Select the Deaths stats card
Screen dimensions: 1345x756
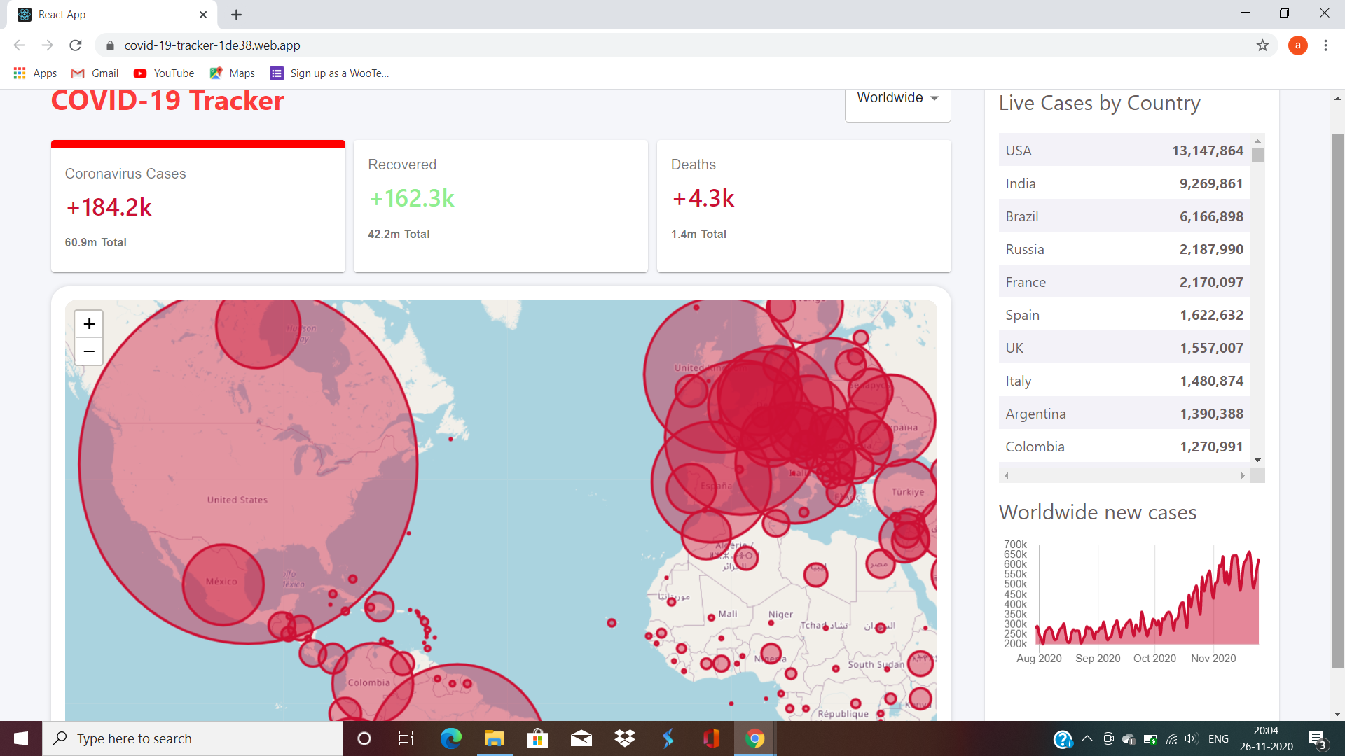click(803, 206)
